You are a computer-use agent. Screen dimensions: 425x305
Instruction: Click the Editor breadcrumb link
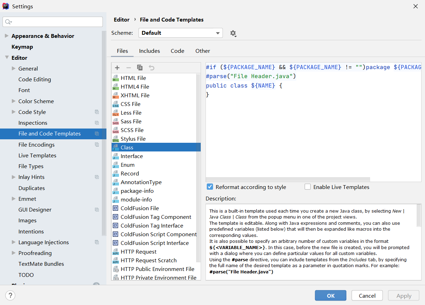[122, 20]
